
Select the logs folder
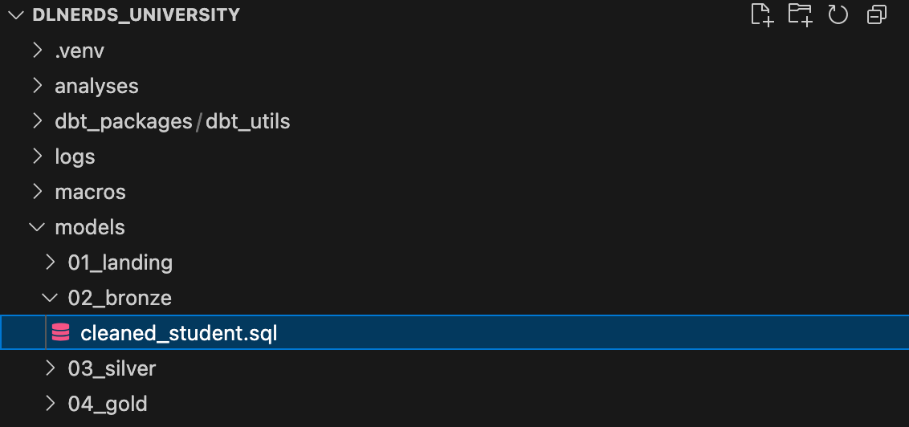[75, 157]
